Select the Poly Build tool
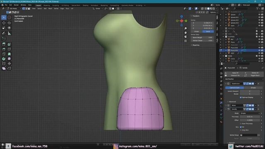Image resolution: width=265 pixels, height=149 pixels. tap(9, 54)
